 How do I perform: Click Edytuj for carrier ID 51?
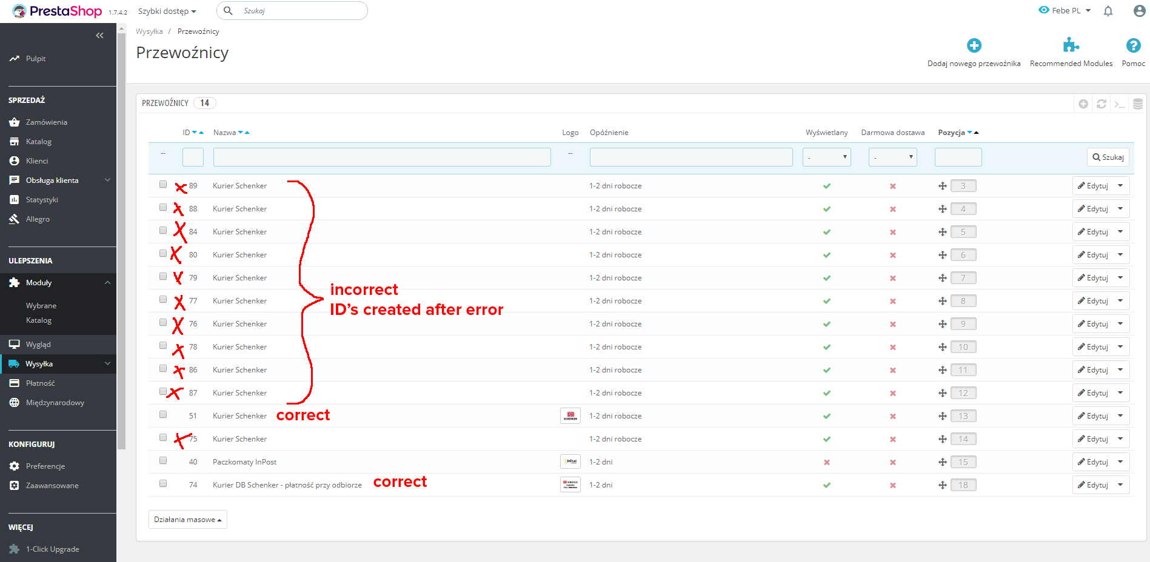tap(1092, 416)
